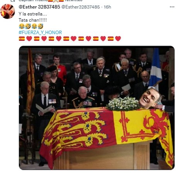The width and height of the screenshot is (180, 173).
Task: Click the text line Tata chan!!!!!
Action: tap(33, 20)
